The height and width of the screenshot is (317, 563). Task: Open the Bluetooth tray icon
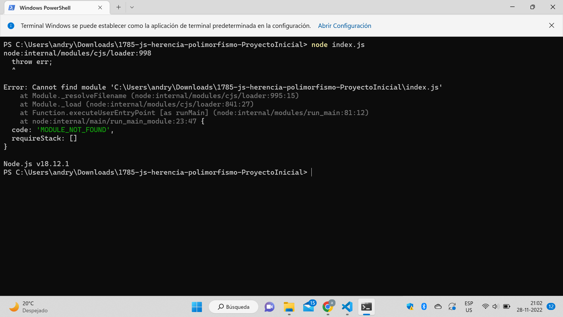pyautogui.click(x=424, y=307)
